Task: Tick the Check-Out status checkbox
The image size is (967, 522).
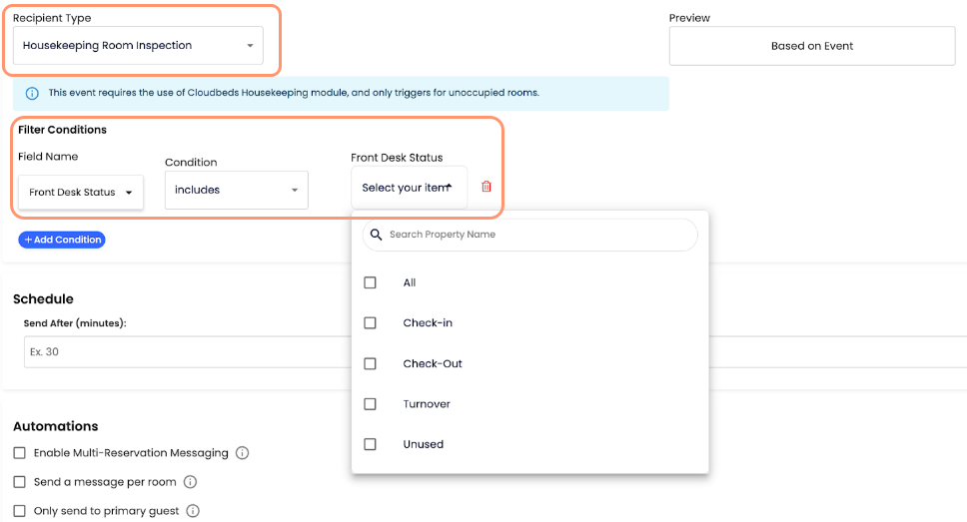Action: point(370,363)
